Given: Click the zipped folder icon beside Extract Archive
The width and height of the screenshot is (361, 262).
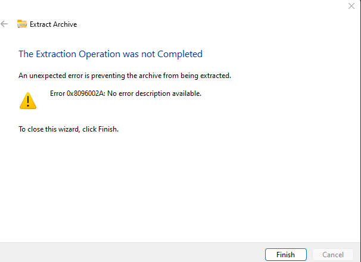Looking at the screenshot, I should pos(22,24).
